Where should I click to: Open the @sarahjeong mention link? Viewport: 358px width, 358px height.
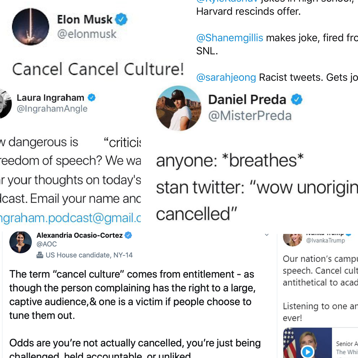click(x=226, y=78)
